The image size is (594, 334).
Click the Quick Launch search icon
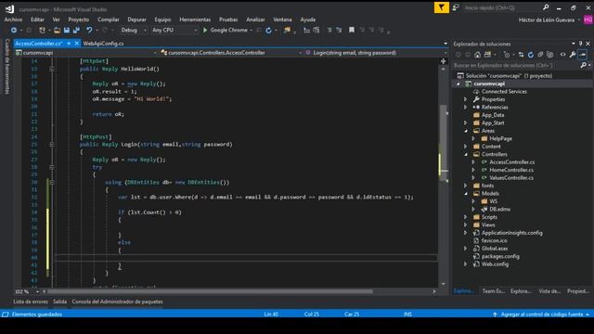546,7
